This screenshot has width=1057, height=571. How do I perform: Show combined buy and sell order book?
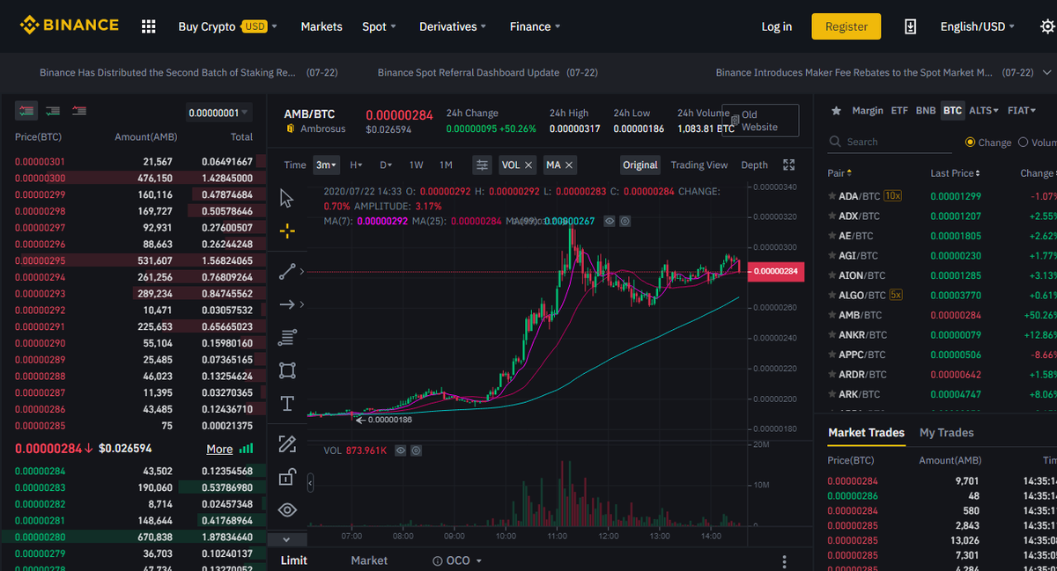tap(26, 111)
